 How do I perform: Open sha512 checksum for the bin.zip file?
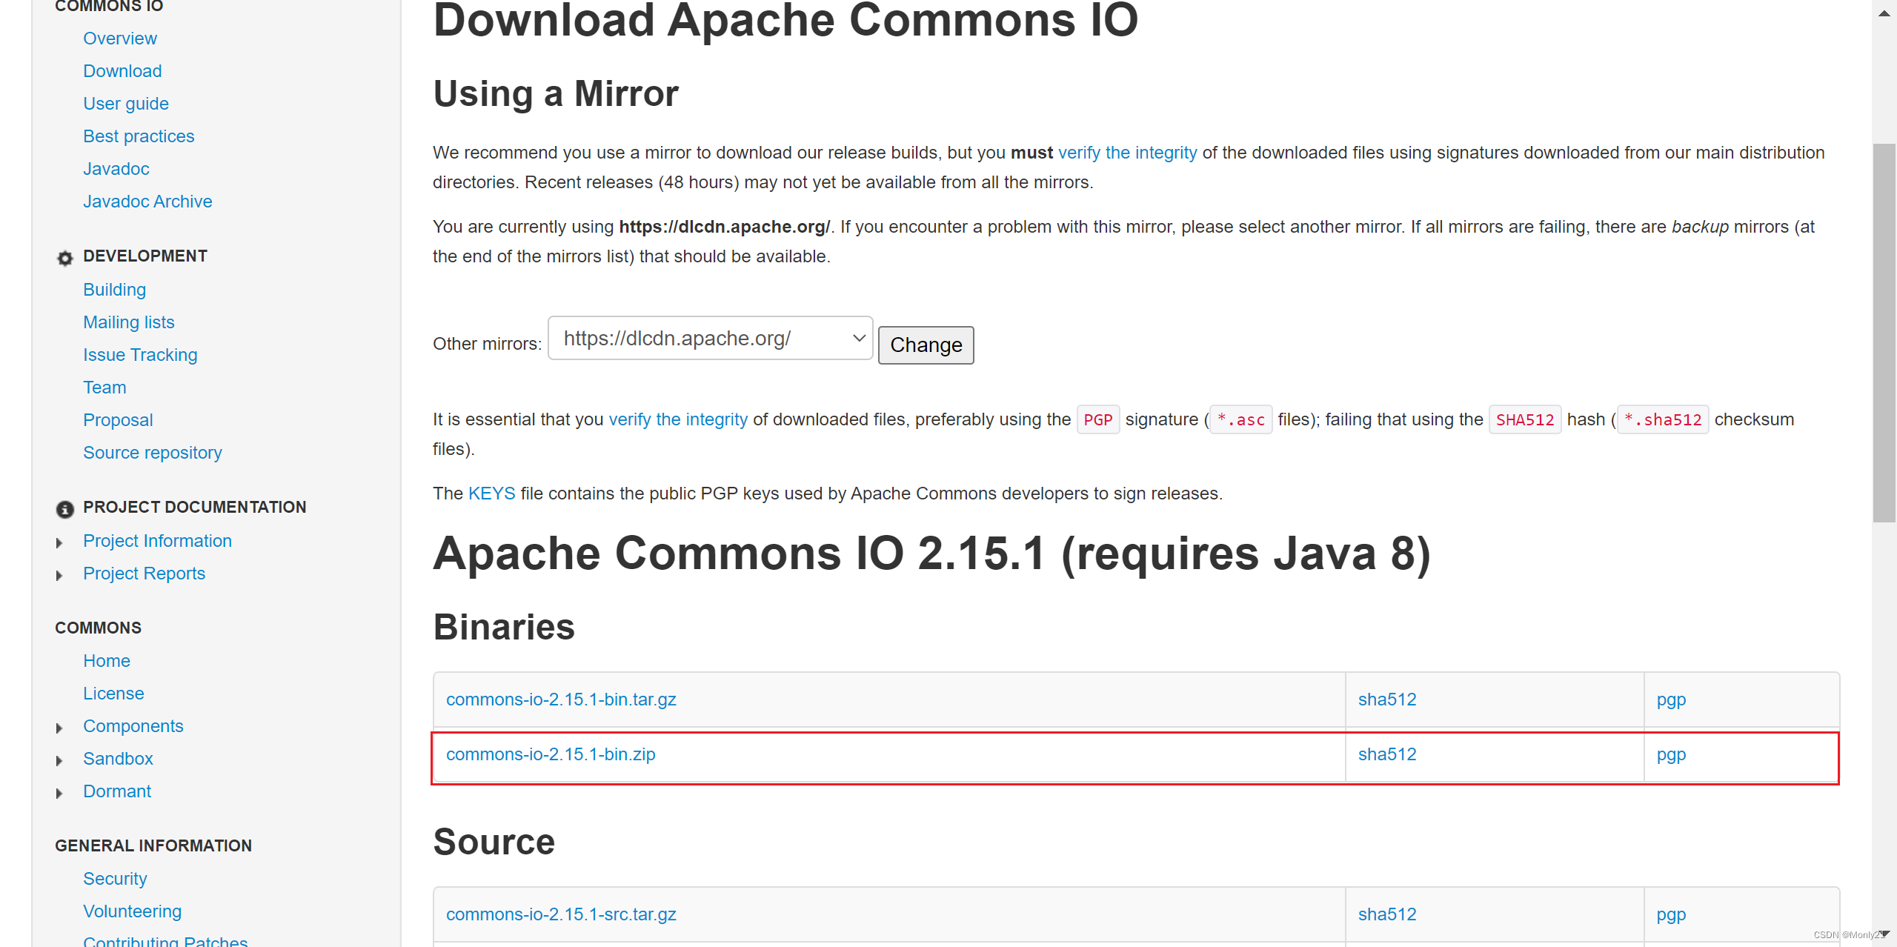[1386, 754]
